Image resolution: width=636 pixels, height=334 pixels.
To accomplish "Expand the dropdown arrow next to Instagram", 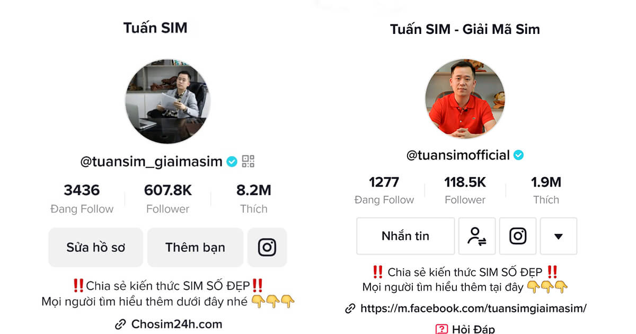I will pyautogui.click(x=559, y=236).
